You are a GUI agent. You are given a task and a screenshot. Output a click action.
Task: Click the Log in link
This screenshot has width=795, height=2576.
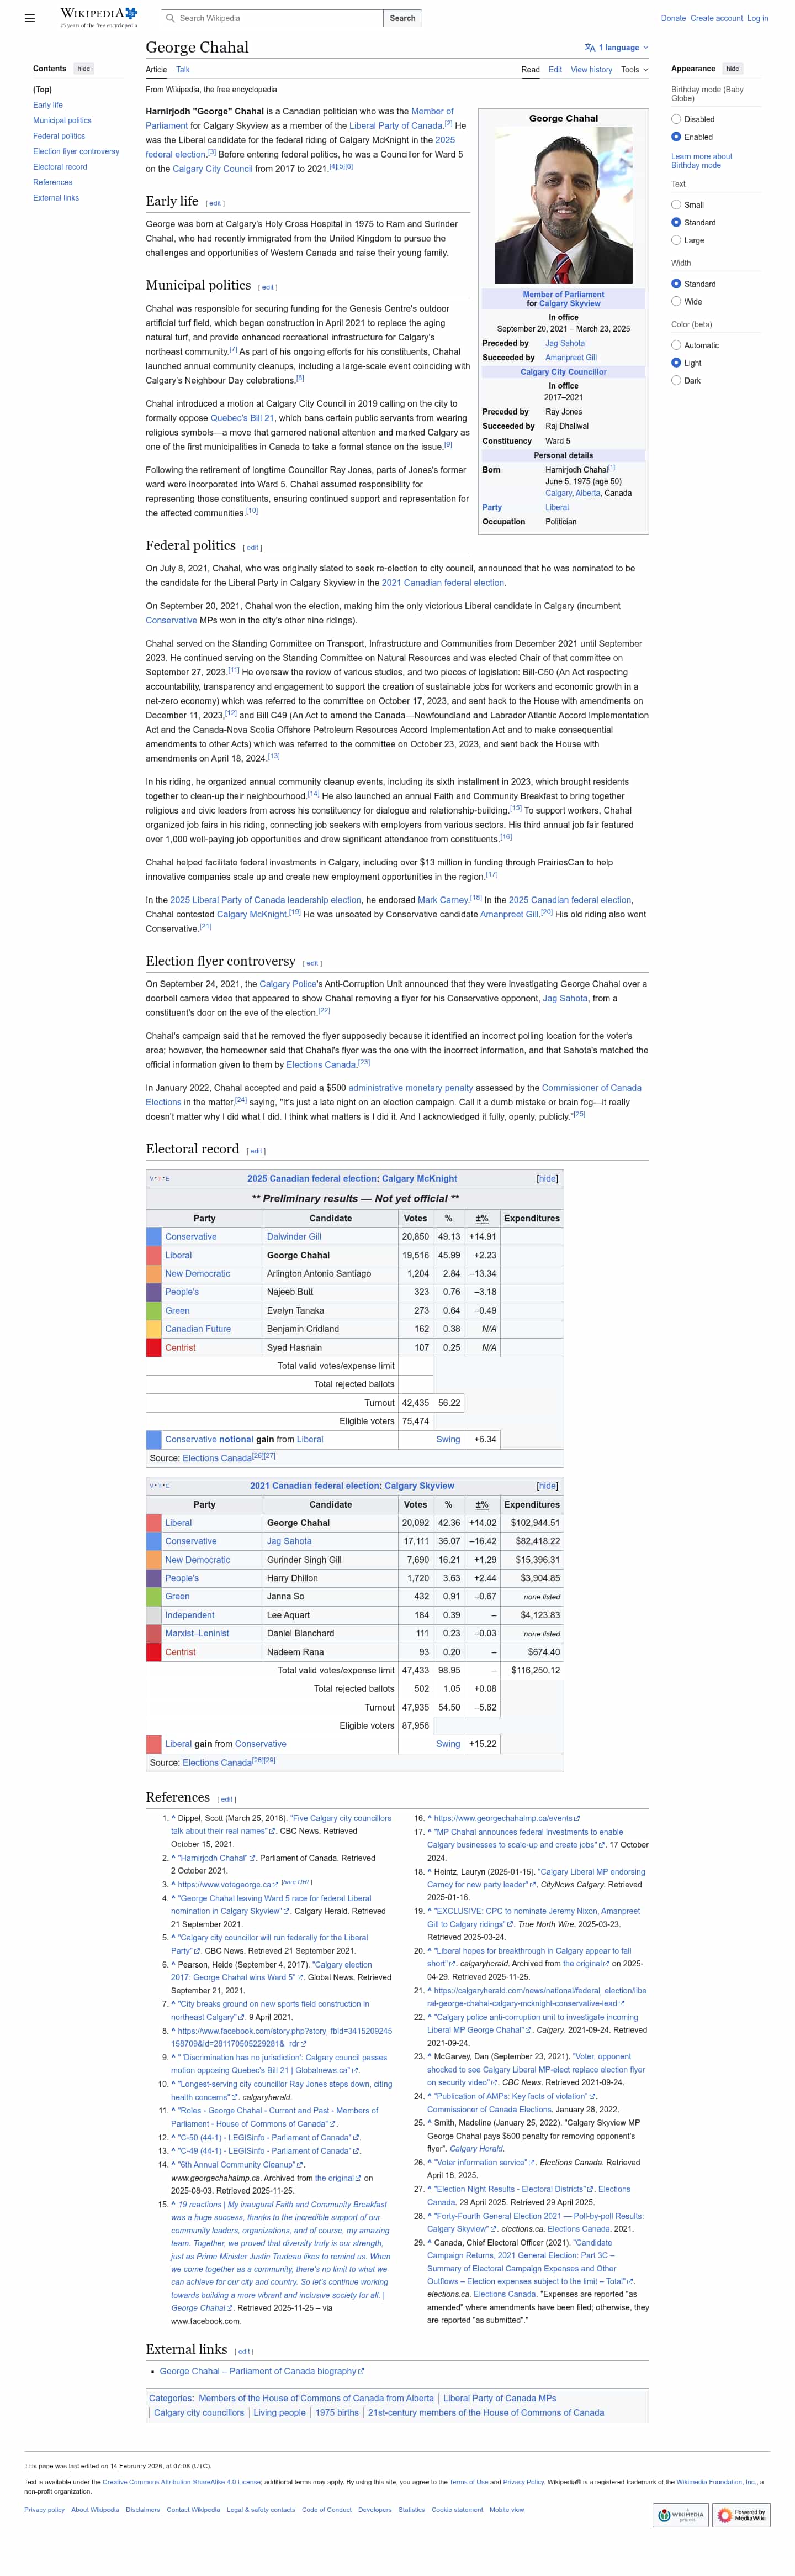coord(758,18)
